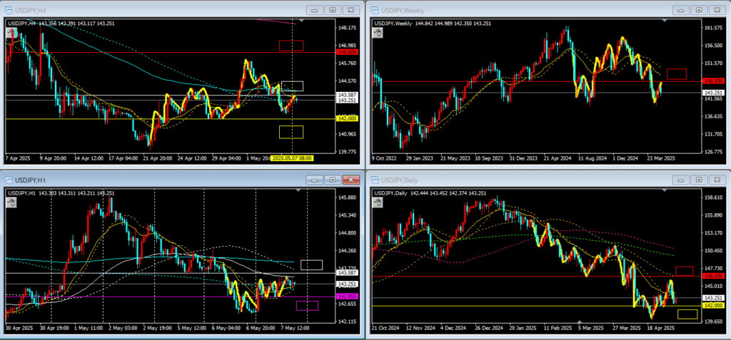Activate the USDJPY,Weekly window title text
This screenshot has width=731, height=340.
pos(401,10)
